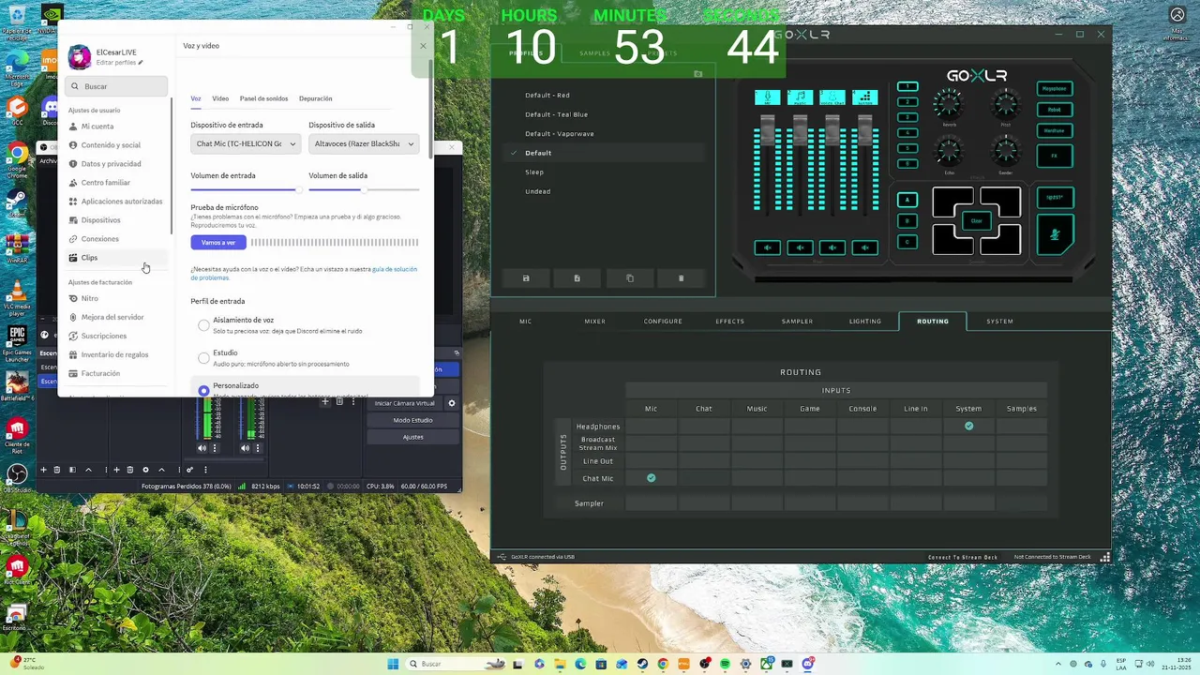Open Dispositivo de salida dropdown
1200x675 pixels.
click(x=364, y=143)
